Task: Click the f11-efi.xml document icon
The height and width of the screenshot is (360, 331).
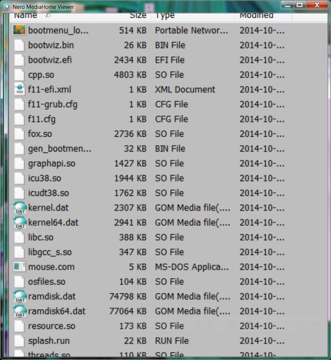Action: [x=20, y=89]
